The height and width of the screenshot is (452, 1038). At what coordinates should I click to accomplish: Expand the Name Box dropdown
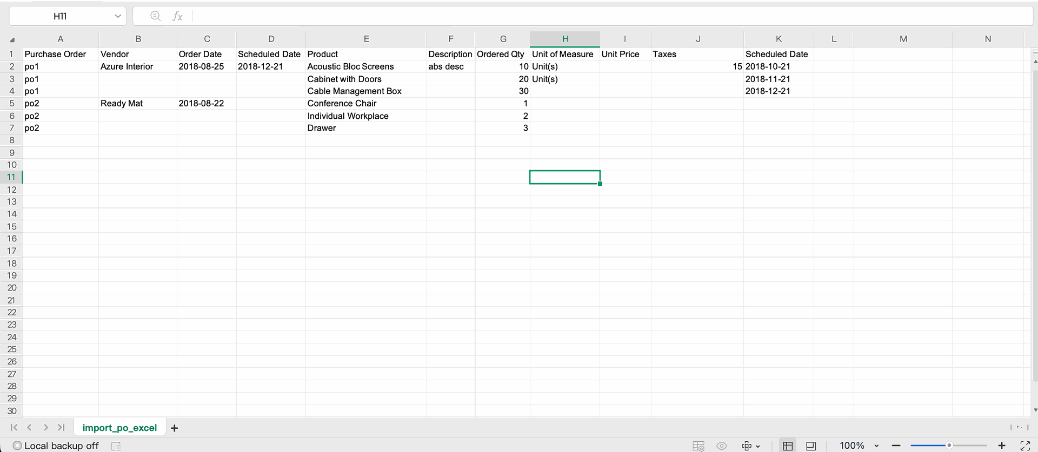(118, 16)
